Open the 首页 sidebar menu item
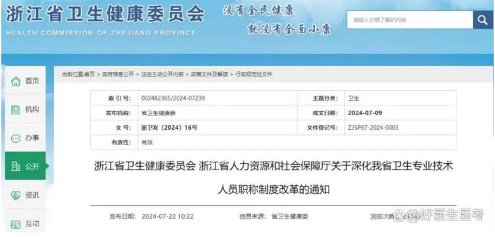This screenshot has width=495, height=237. coord(26,81)
